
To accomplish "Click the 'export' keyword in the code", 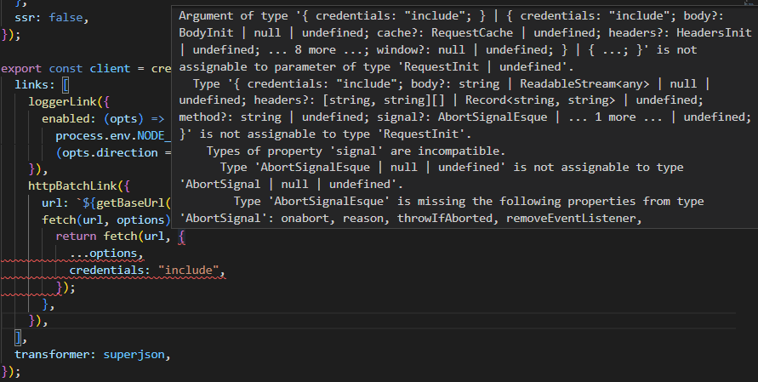I will point(21,68).
